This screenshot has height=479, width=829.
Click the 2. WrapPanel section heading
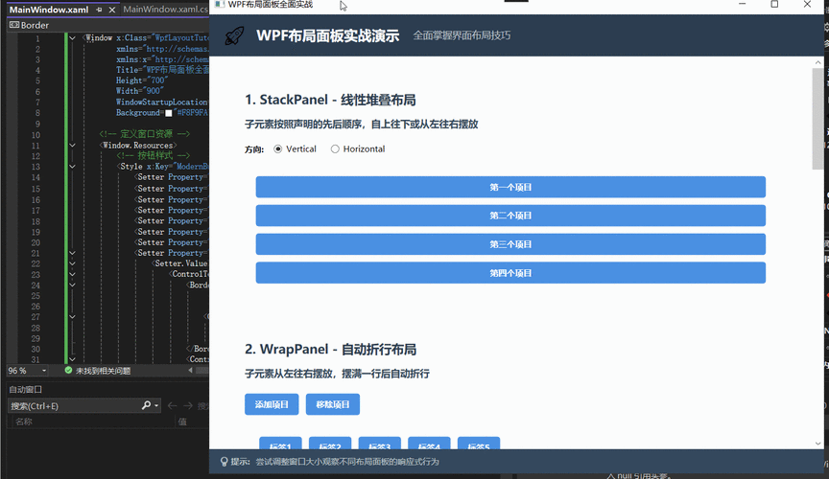(330, 349)
